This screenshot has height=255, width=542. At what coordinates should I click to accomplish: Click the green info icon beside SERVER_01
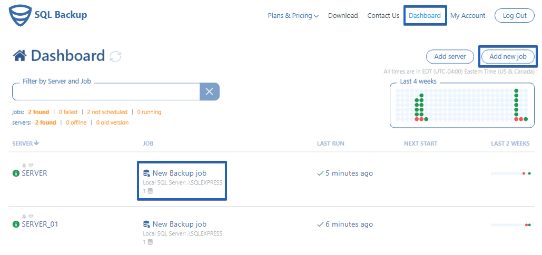tap(16, 225)
